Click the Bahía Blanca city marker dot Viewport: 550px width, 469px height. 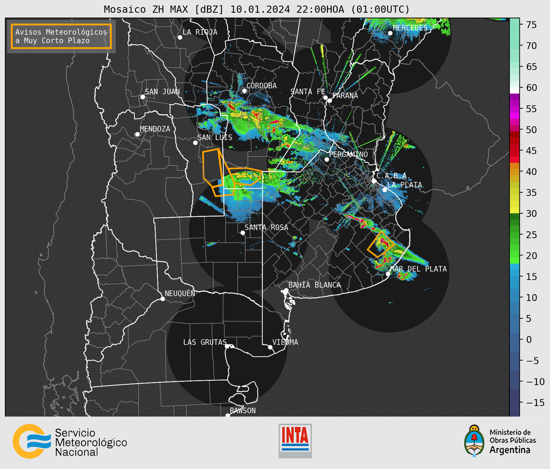tap(286, 290)
